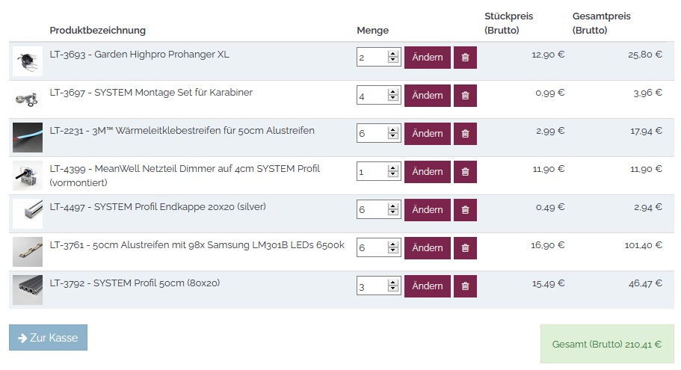This screenshot has width=681, height=370.
Task: Remove SYSTEM Profil Endkappe via trash icon
Action: [x=465, y=210]
